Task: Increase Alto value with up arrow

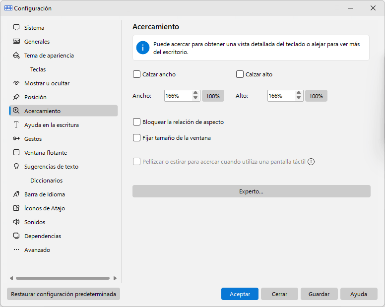Action: click(299, 93)
